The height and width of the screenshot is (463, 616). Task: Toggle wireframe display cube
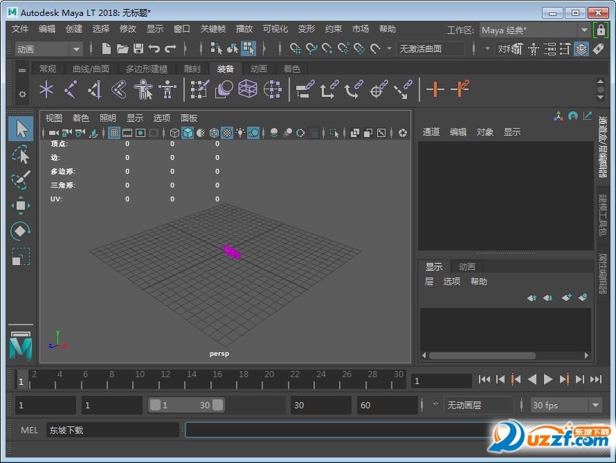pos(174,133)
